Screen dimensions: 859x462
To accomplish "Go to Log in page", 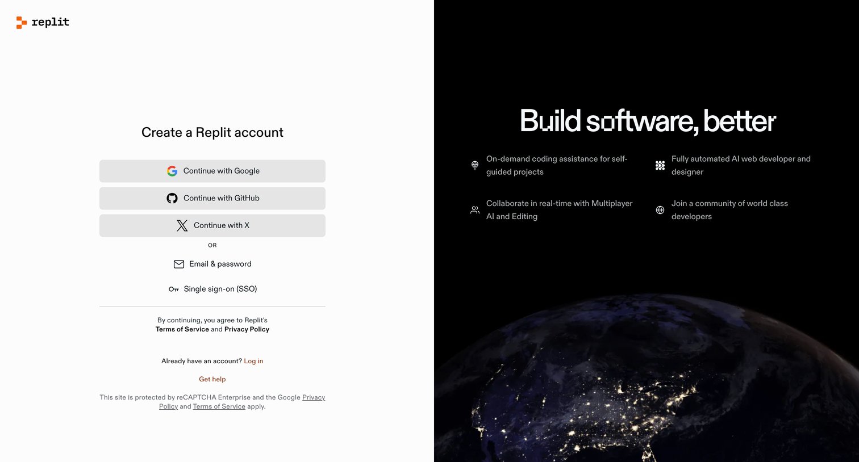I will [x=253, y=361].
